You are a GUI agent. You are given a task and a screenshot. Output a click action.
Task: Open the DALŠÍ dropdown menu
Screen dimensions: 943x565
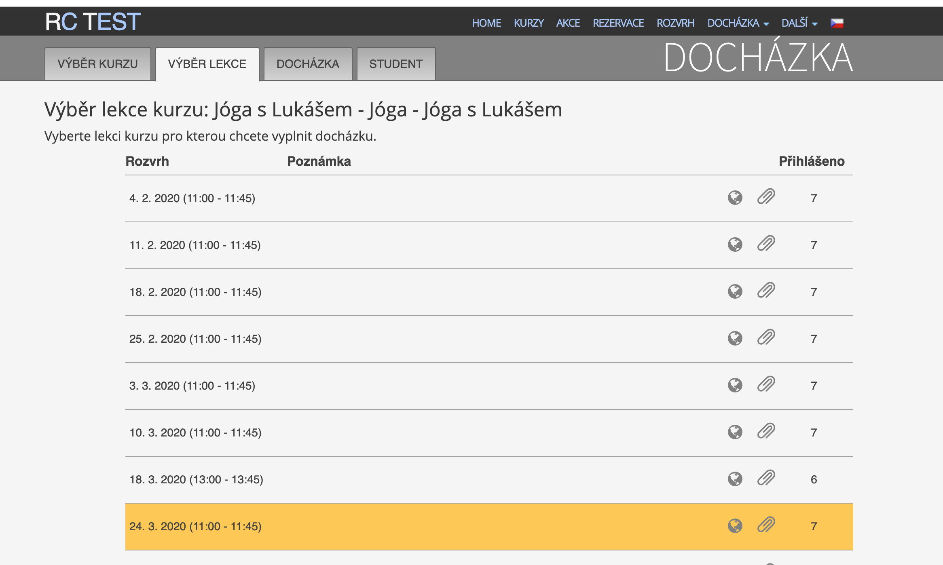(x=799, y=23)
